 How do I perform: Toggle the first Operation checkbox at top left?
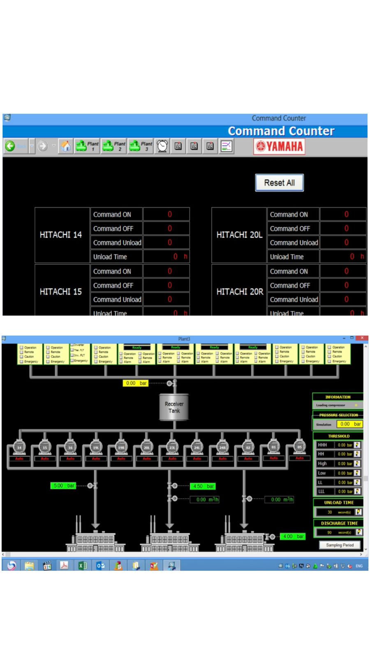coord(22,347)
